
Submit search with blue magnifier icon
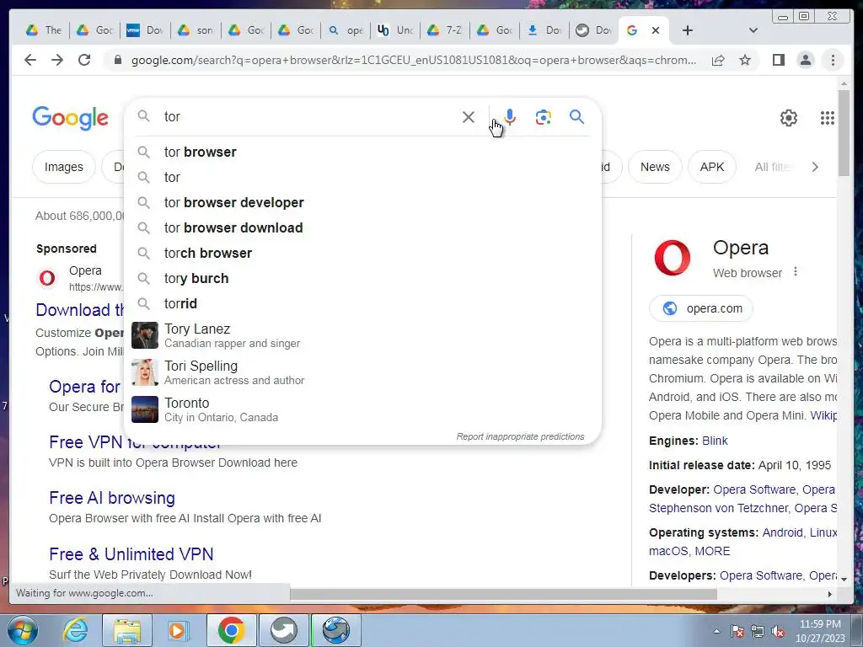tap(576, 116)
